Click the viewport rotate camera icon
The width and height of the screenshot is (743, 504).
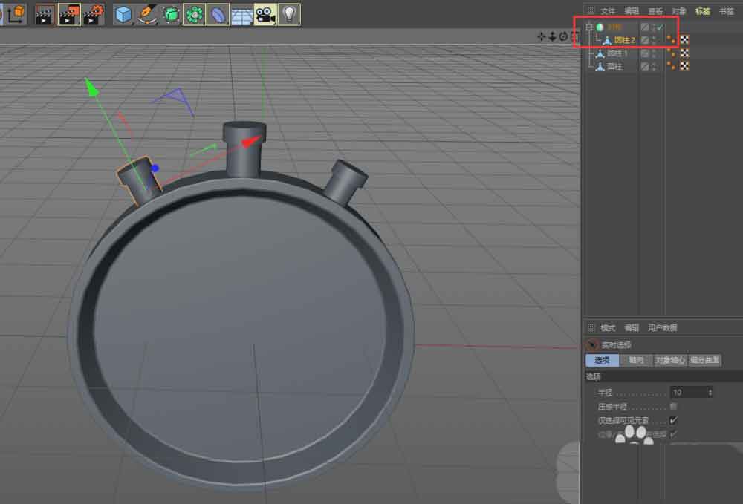[563, 36]
